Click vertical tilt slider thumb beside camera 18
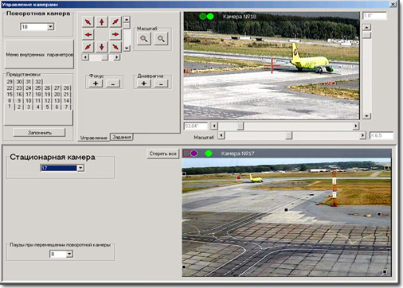This screenshot has width=403, height=288. (x=366, y=35)
